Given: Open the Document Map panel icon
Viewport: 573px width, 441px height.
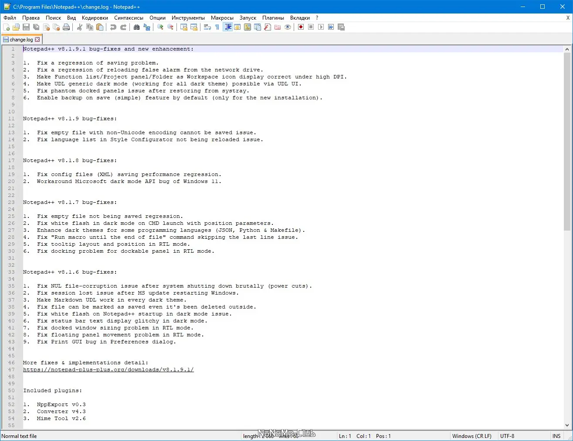Looking at the screenshot, I should coord(248,27).
